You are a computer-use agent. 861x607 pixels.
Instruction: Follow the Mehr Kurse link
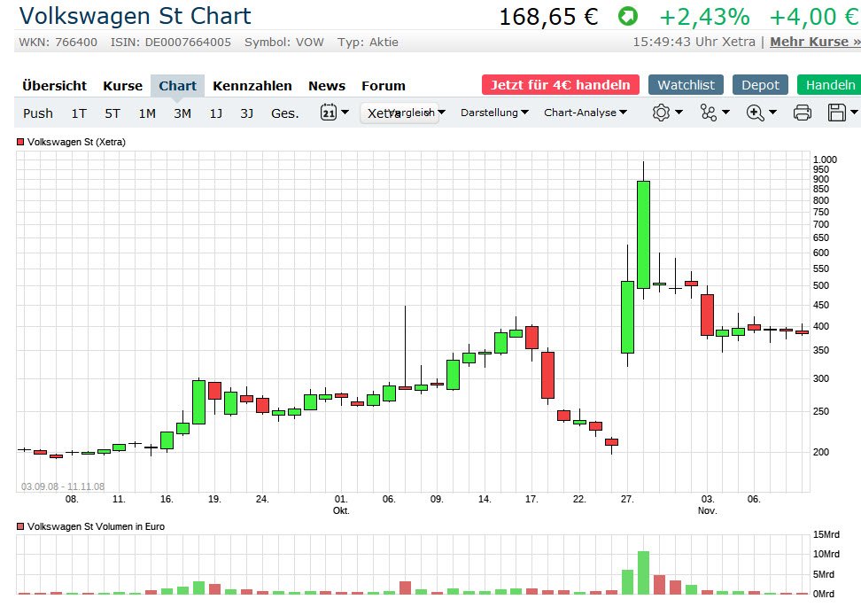tap(815, 42)
